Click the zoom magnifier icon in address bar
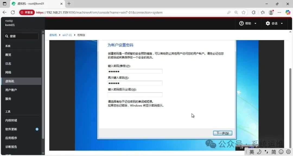 click(236, 12)
